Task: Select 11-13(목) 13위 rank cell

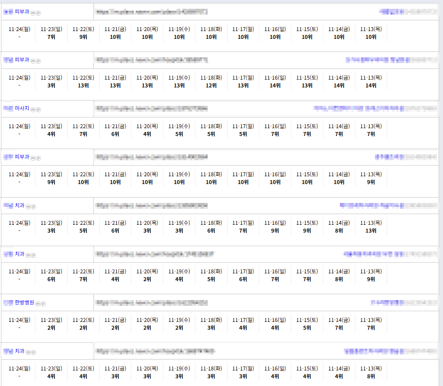Action: pyautogui.click(x=371, y=227)
